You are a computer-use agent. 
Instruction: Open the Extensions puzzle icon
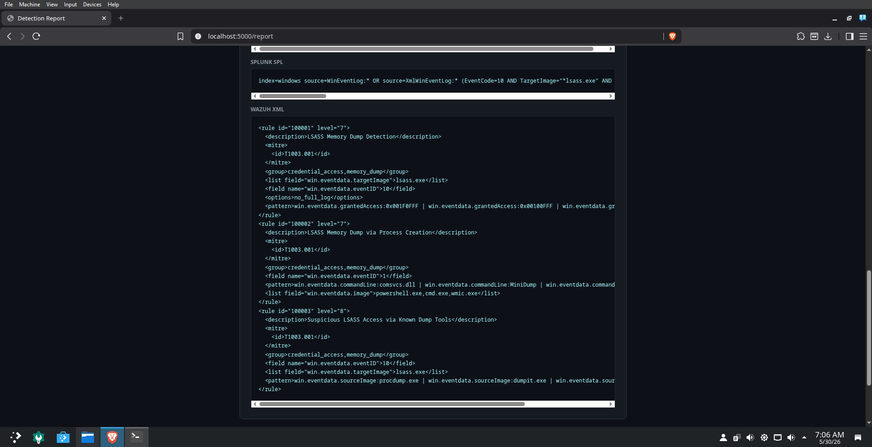point(801,36)
